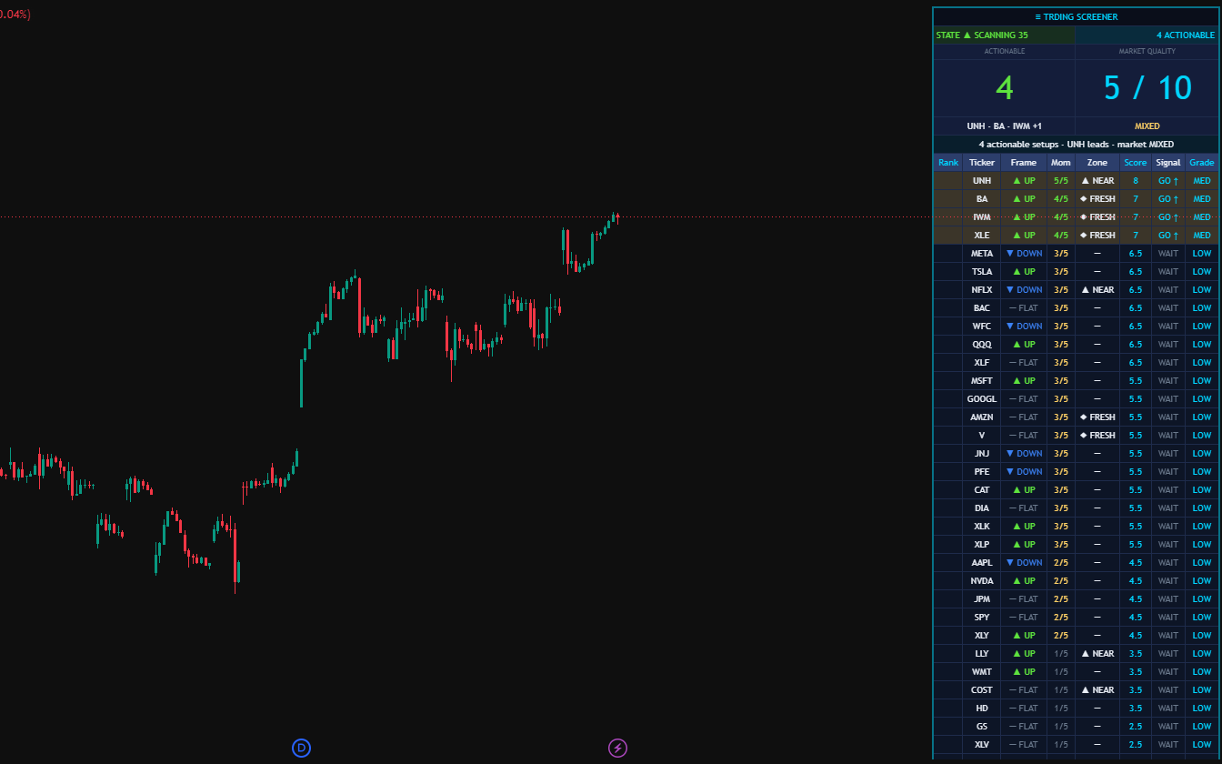This screenshot has width=1222, height=764.
Task: Click the XLV ticker cell
Action: click(x=982, y=745)
